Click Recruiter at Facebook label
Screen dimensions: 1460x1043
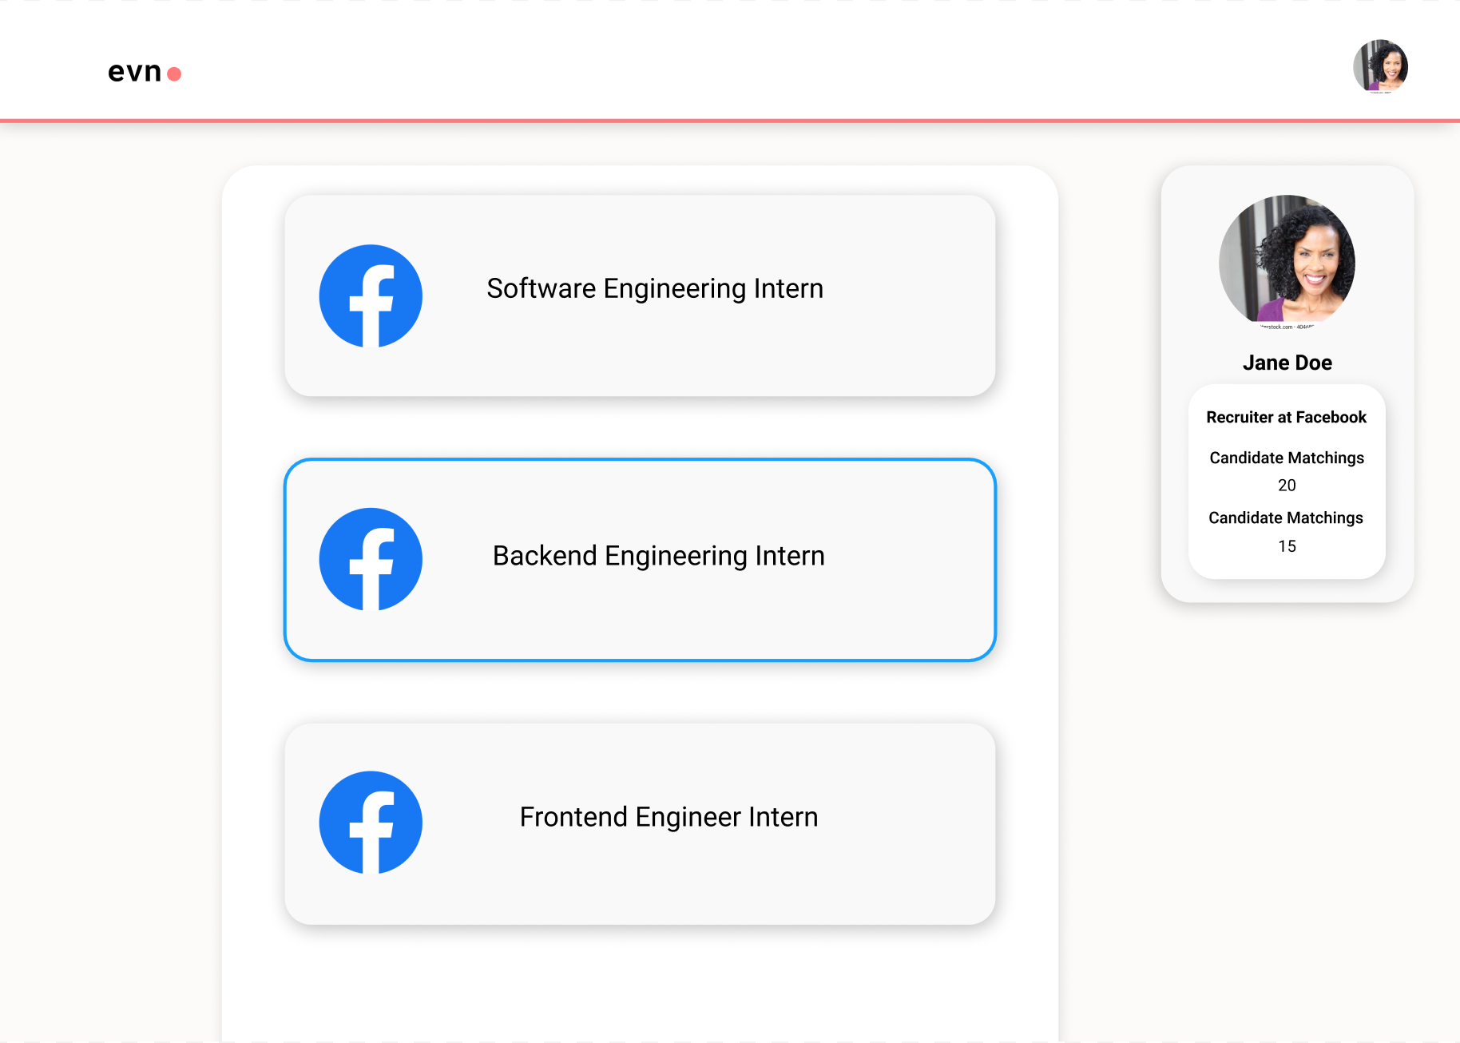coord(1286,417)
